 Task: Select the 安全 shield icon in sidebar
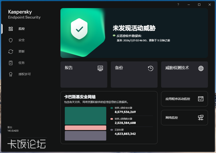coord(11,40)
